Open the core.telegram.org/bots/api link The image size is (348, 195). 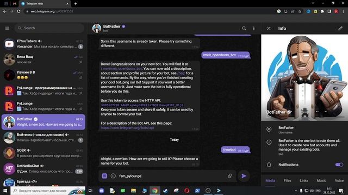(x=127, y=128)
